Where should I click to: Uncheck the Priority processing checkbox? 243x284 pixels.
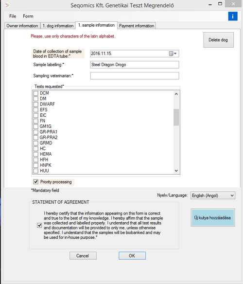click(36, 182)
